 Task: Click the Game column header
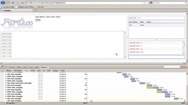click(150, 22)
